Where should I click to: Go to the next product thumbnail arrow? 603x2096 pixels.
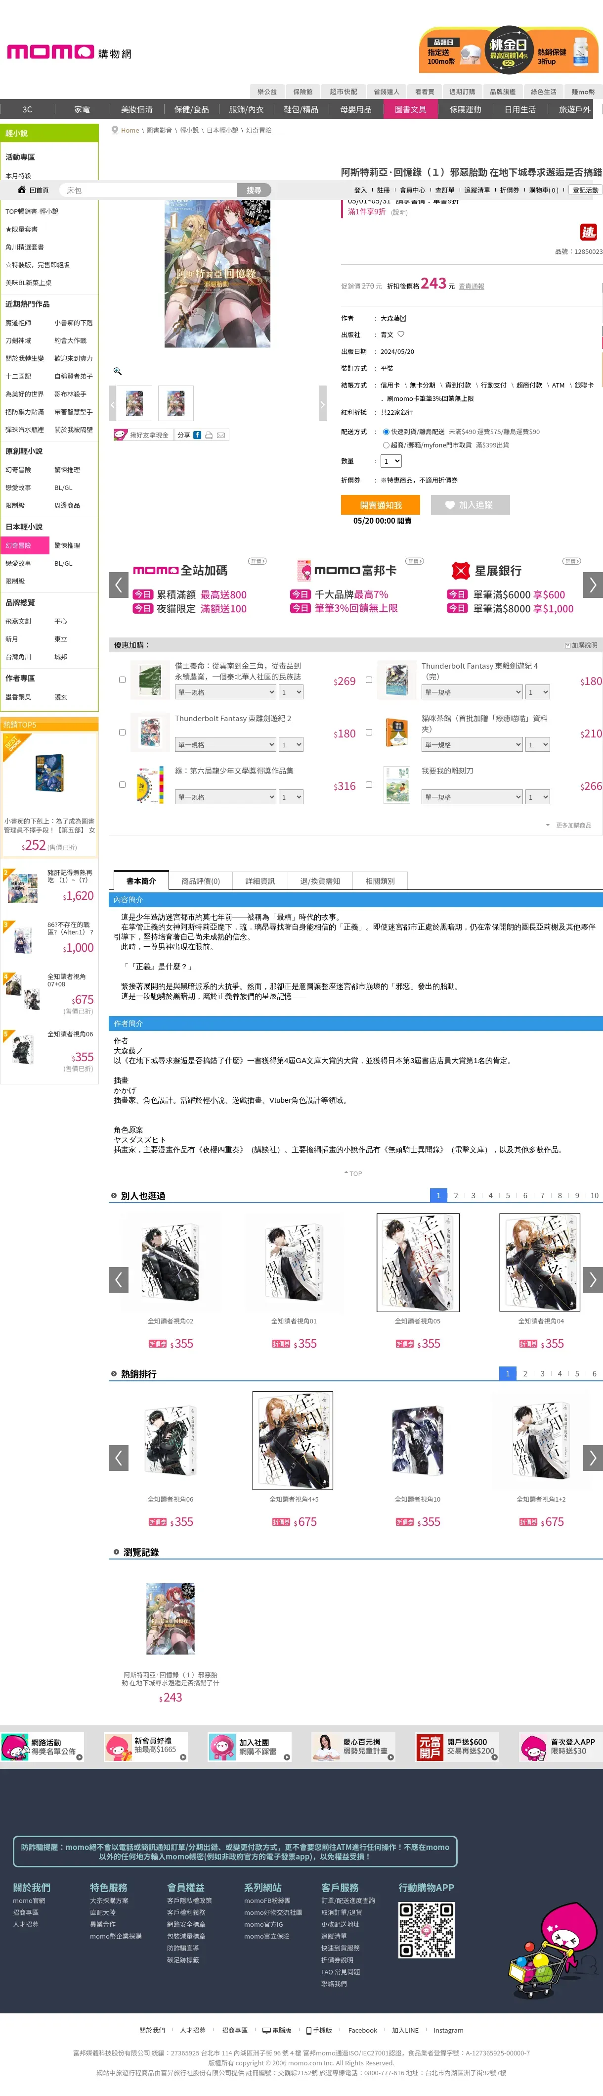323,403
